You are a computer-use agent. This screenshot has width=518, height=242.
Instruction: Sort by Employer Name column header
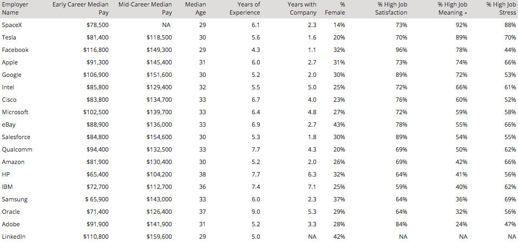tap(15, 9)
